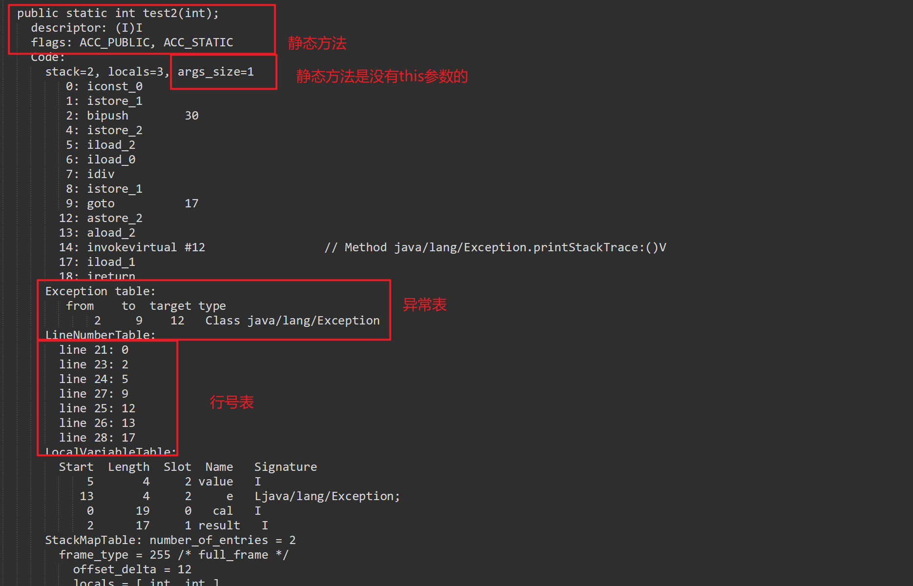913x586 pixels.
Task: Click the result variable name
Action: 219,525
